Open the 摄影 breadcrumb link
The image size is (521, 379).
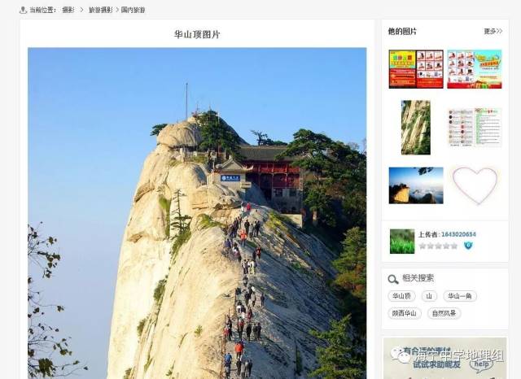68,10
